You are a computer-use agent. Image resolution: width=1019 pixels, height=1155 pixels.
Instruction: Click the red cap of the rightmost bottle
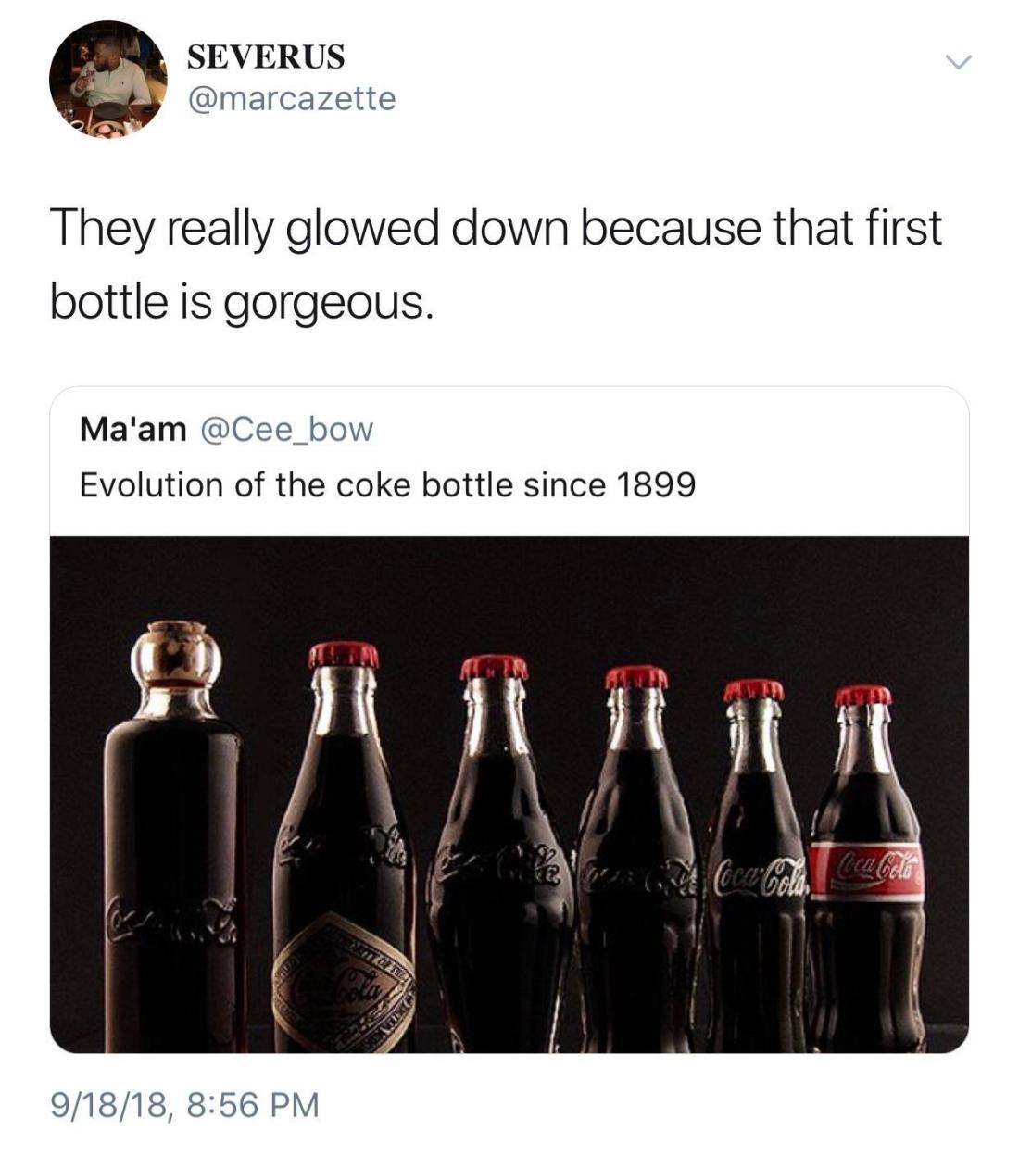click(x=862, y=695)
